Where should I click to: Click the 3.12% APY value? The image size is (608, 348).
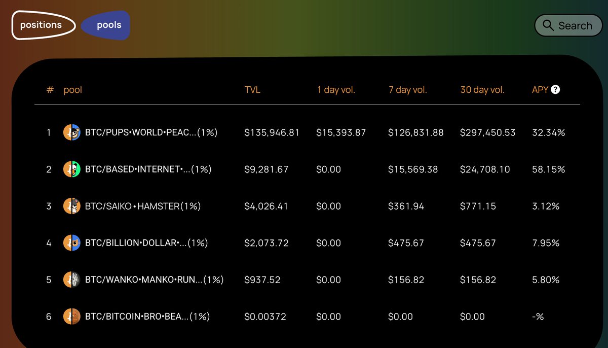click(x=546, y=206)
